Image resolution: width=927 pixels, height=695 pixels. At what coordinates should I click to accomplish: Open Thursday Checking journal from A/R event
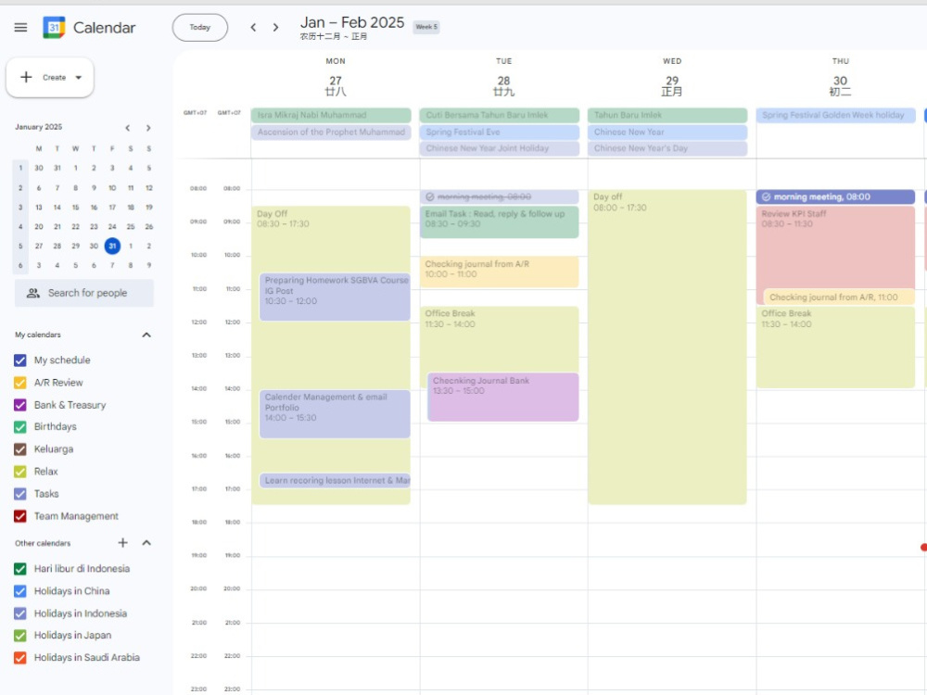click(840, 297)
